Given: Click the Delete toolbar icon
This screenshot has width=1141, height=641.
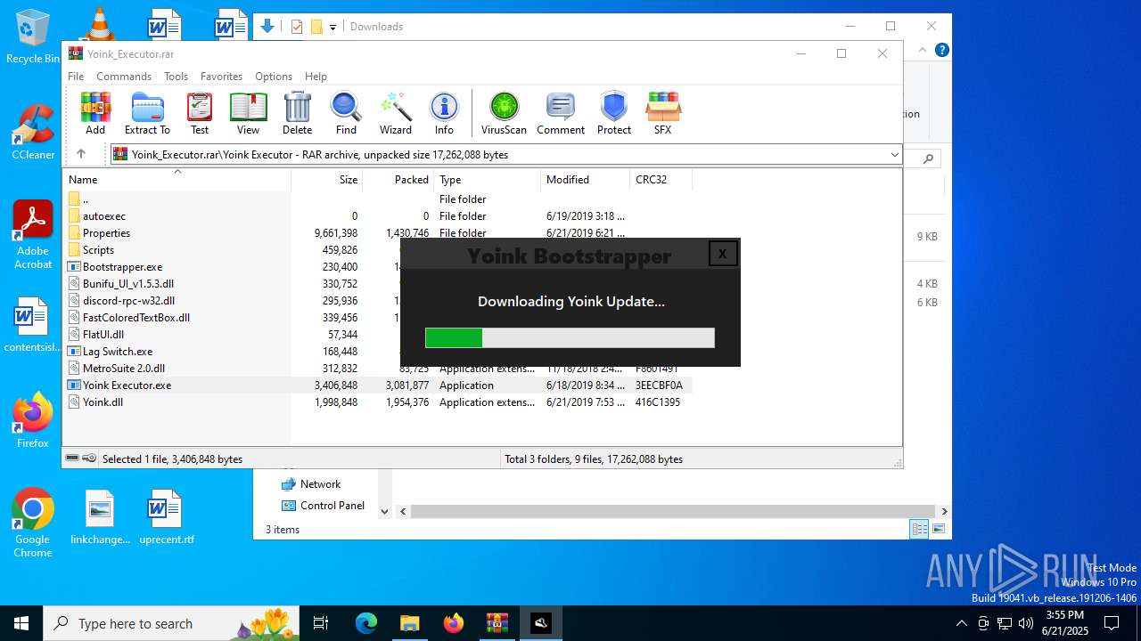Looking at the screenshot, I should coord(298,113).
